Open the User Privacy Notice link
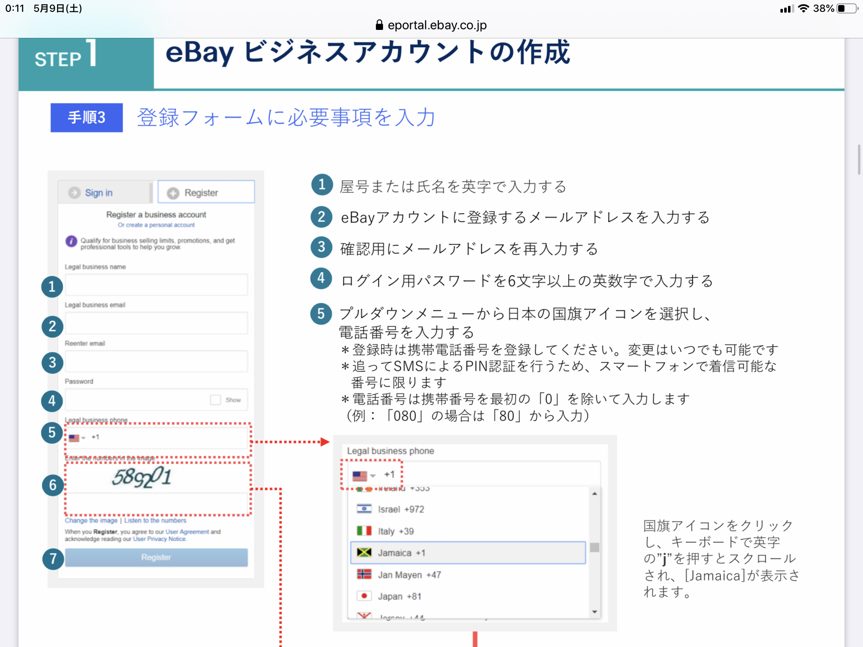The width and height of the screenshot is (863, 647). point(159,539)
